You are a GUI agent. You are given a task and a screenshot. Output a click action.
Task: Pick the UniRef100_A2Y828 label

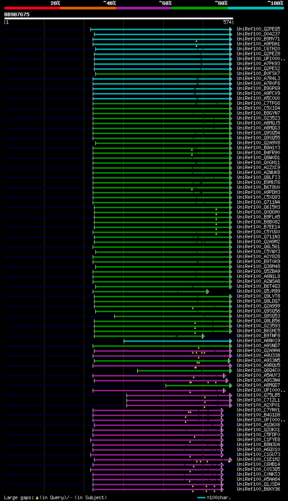[x=258, y=256]
